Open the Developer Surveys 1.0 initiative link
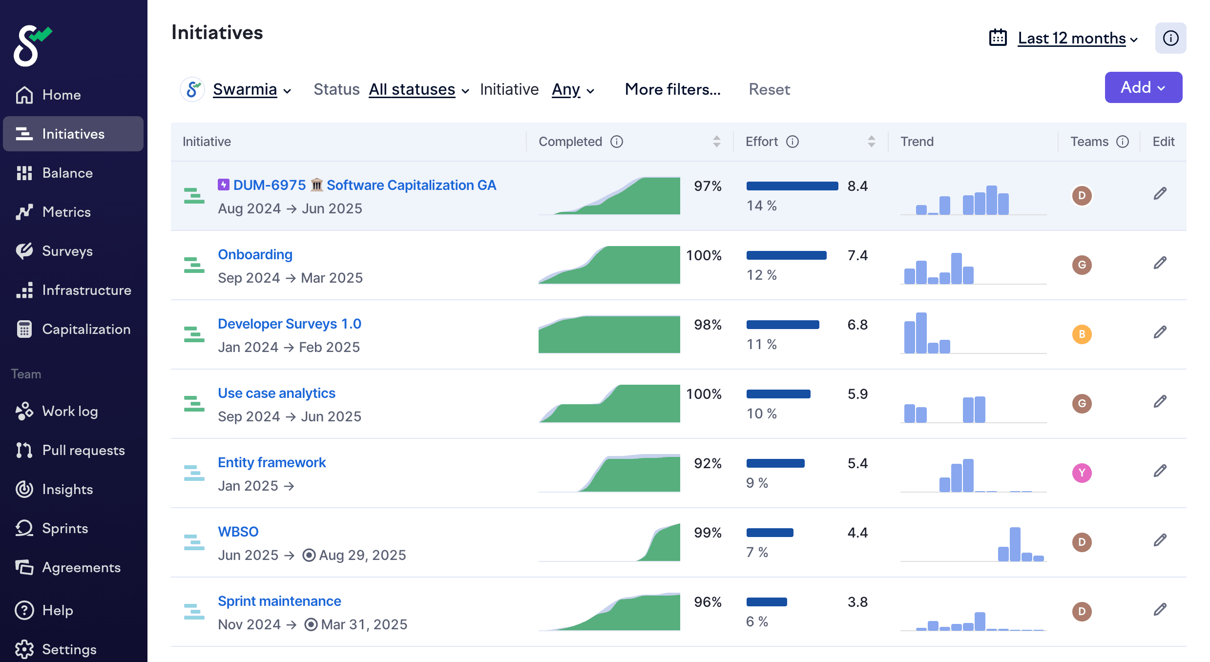The image size is (1210, 662). tap(289, 324)
